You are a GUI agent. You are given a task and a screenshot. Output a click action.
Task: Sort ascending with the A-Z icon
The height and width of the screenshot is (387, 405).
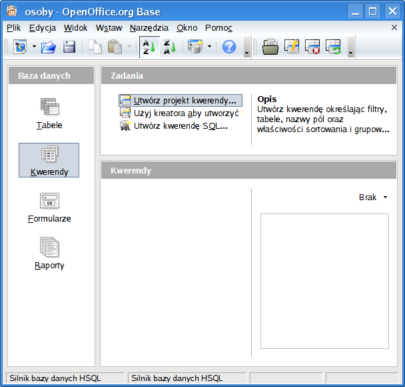(x=149, y=47)
